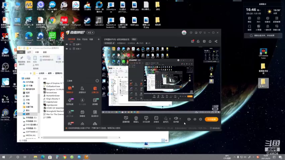Show hidden tray icons chevron on taskbar

pos(234,157)
